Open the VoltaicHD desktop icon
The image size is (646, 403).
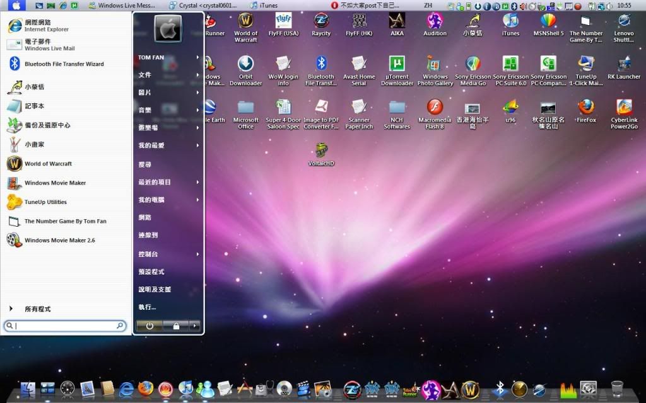click(x=321, y=154)
